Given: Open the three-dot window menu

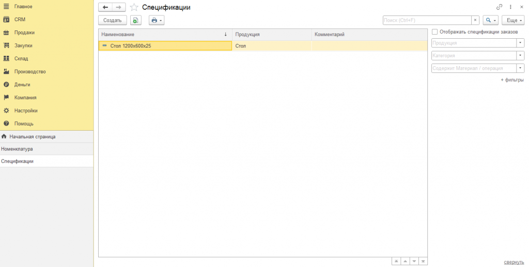Looking at the screenshot, I should [x=510, y=7].
